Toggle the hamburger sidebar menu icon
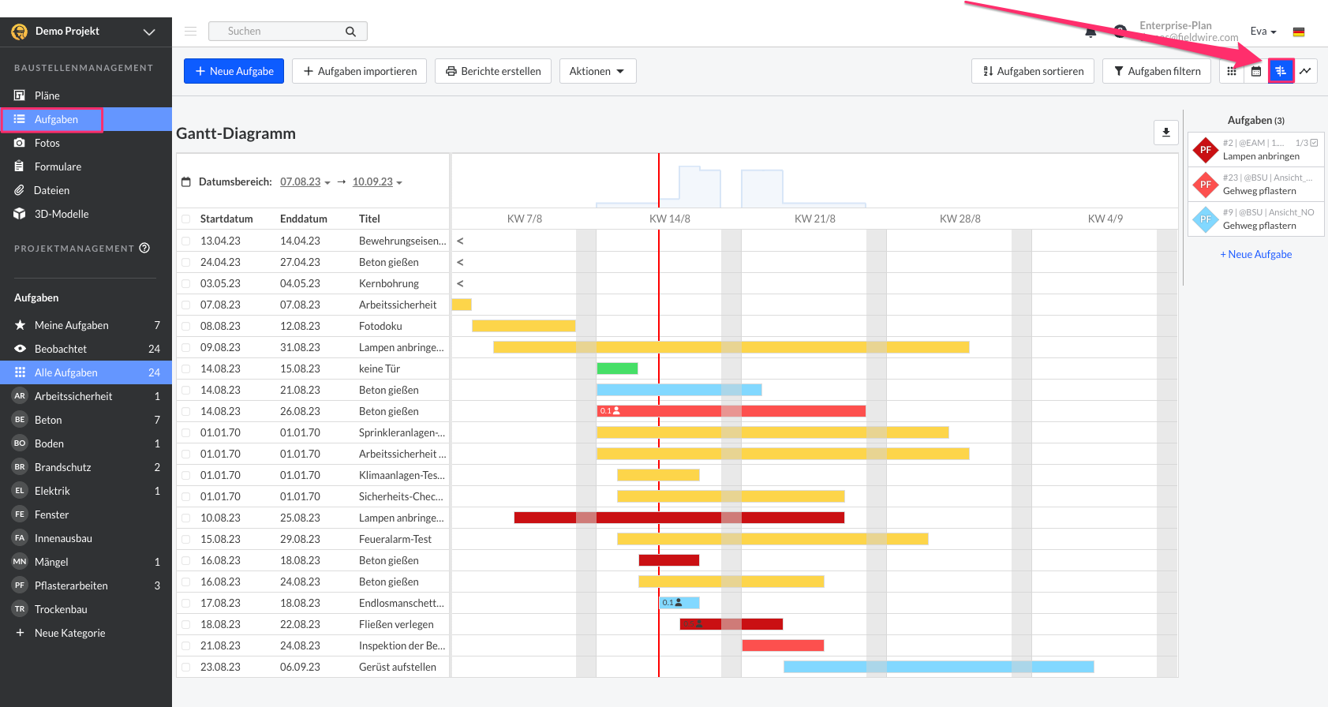1328x707 pixels. tap(190, 32)
